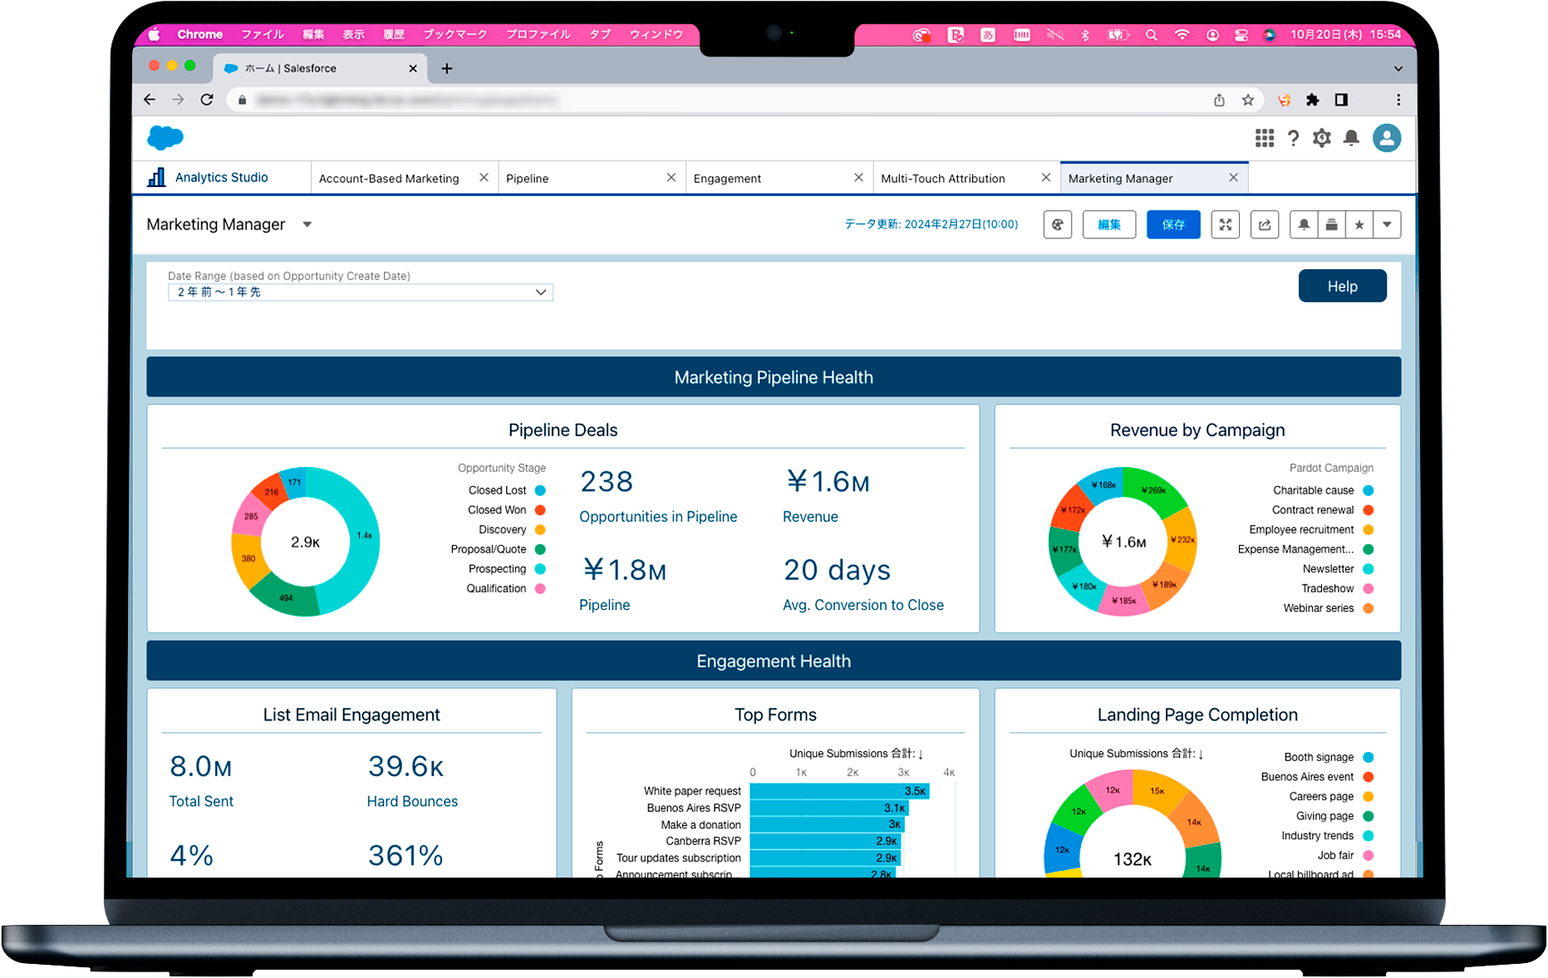Switch to the Analytics Studio tab
The image size is (1548, 978).
[221, 178]
